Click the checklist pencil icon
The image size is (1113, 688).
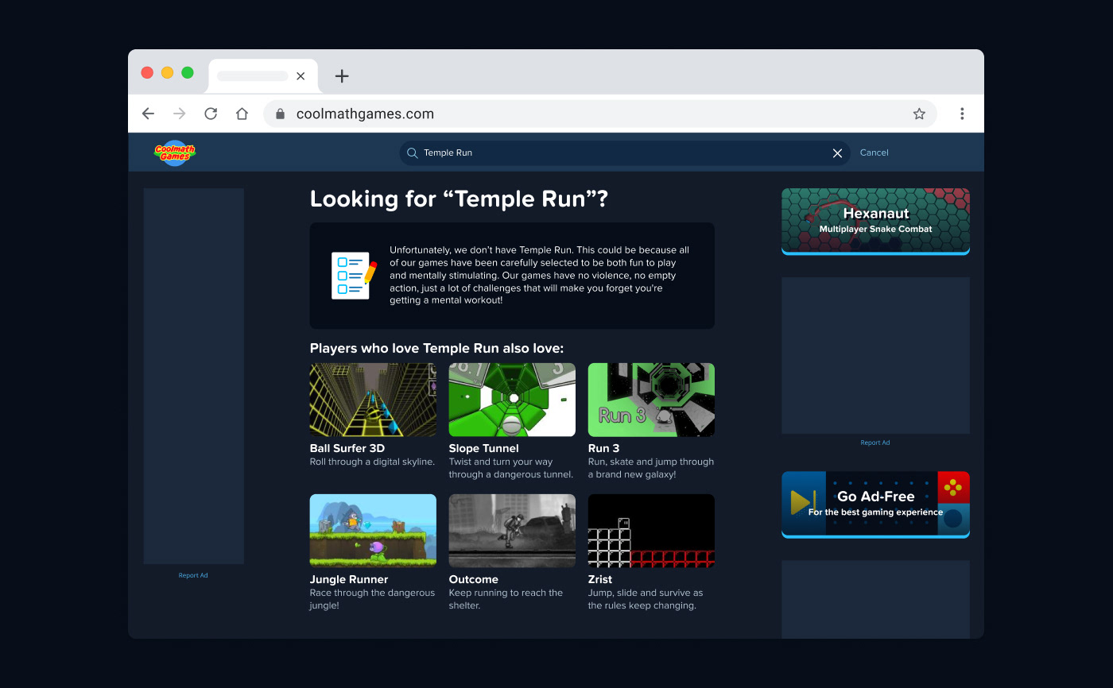tap(354, 275)
